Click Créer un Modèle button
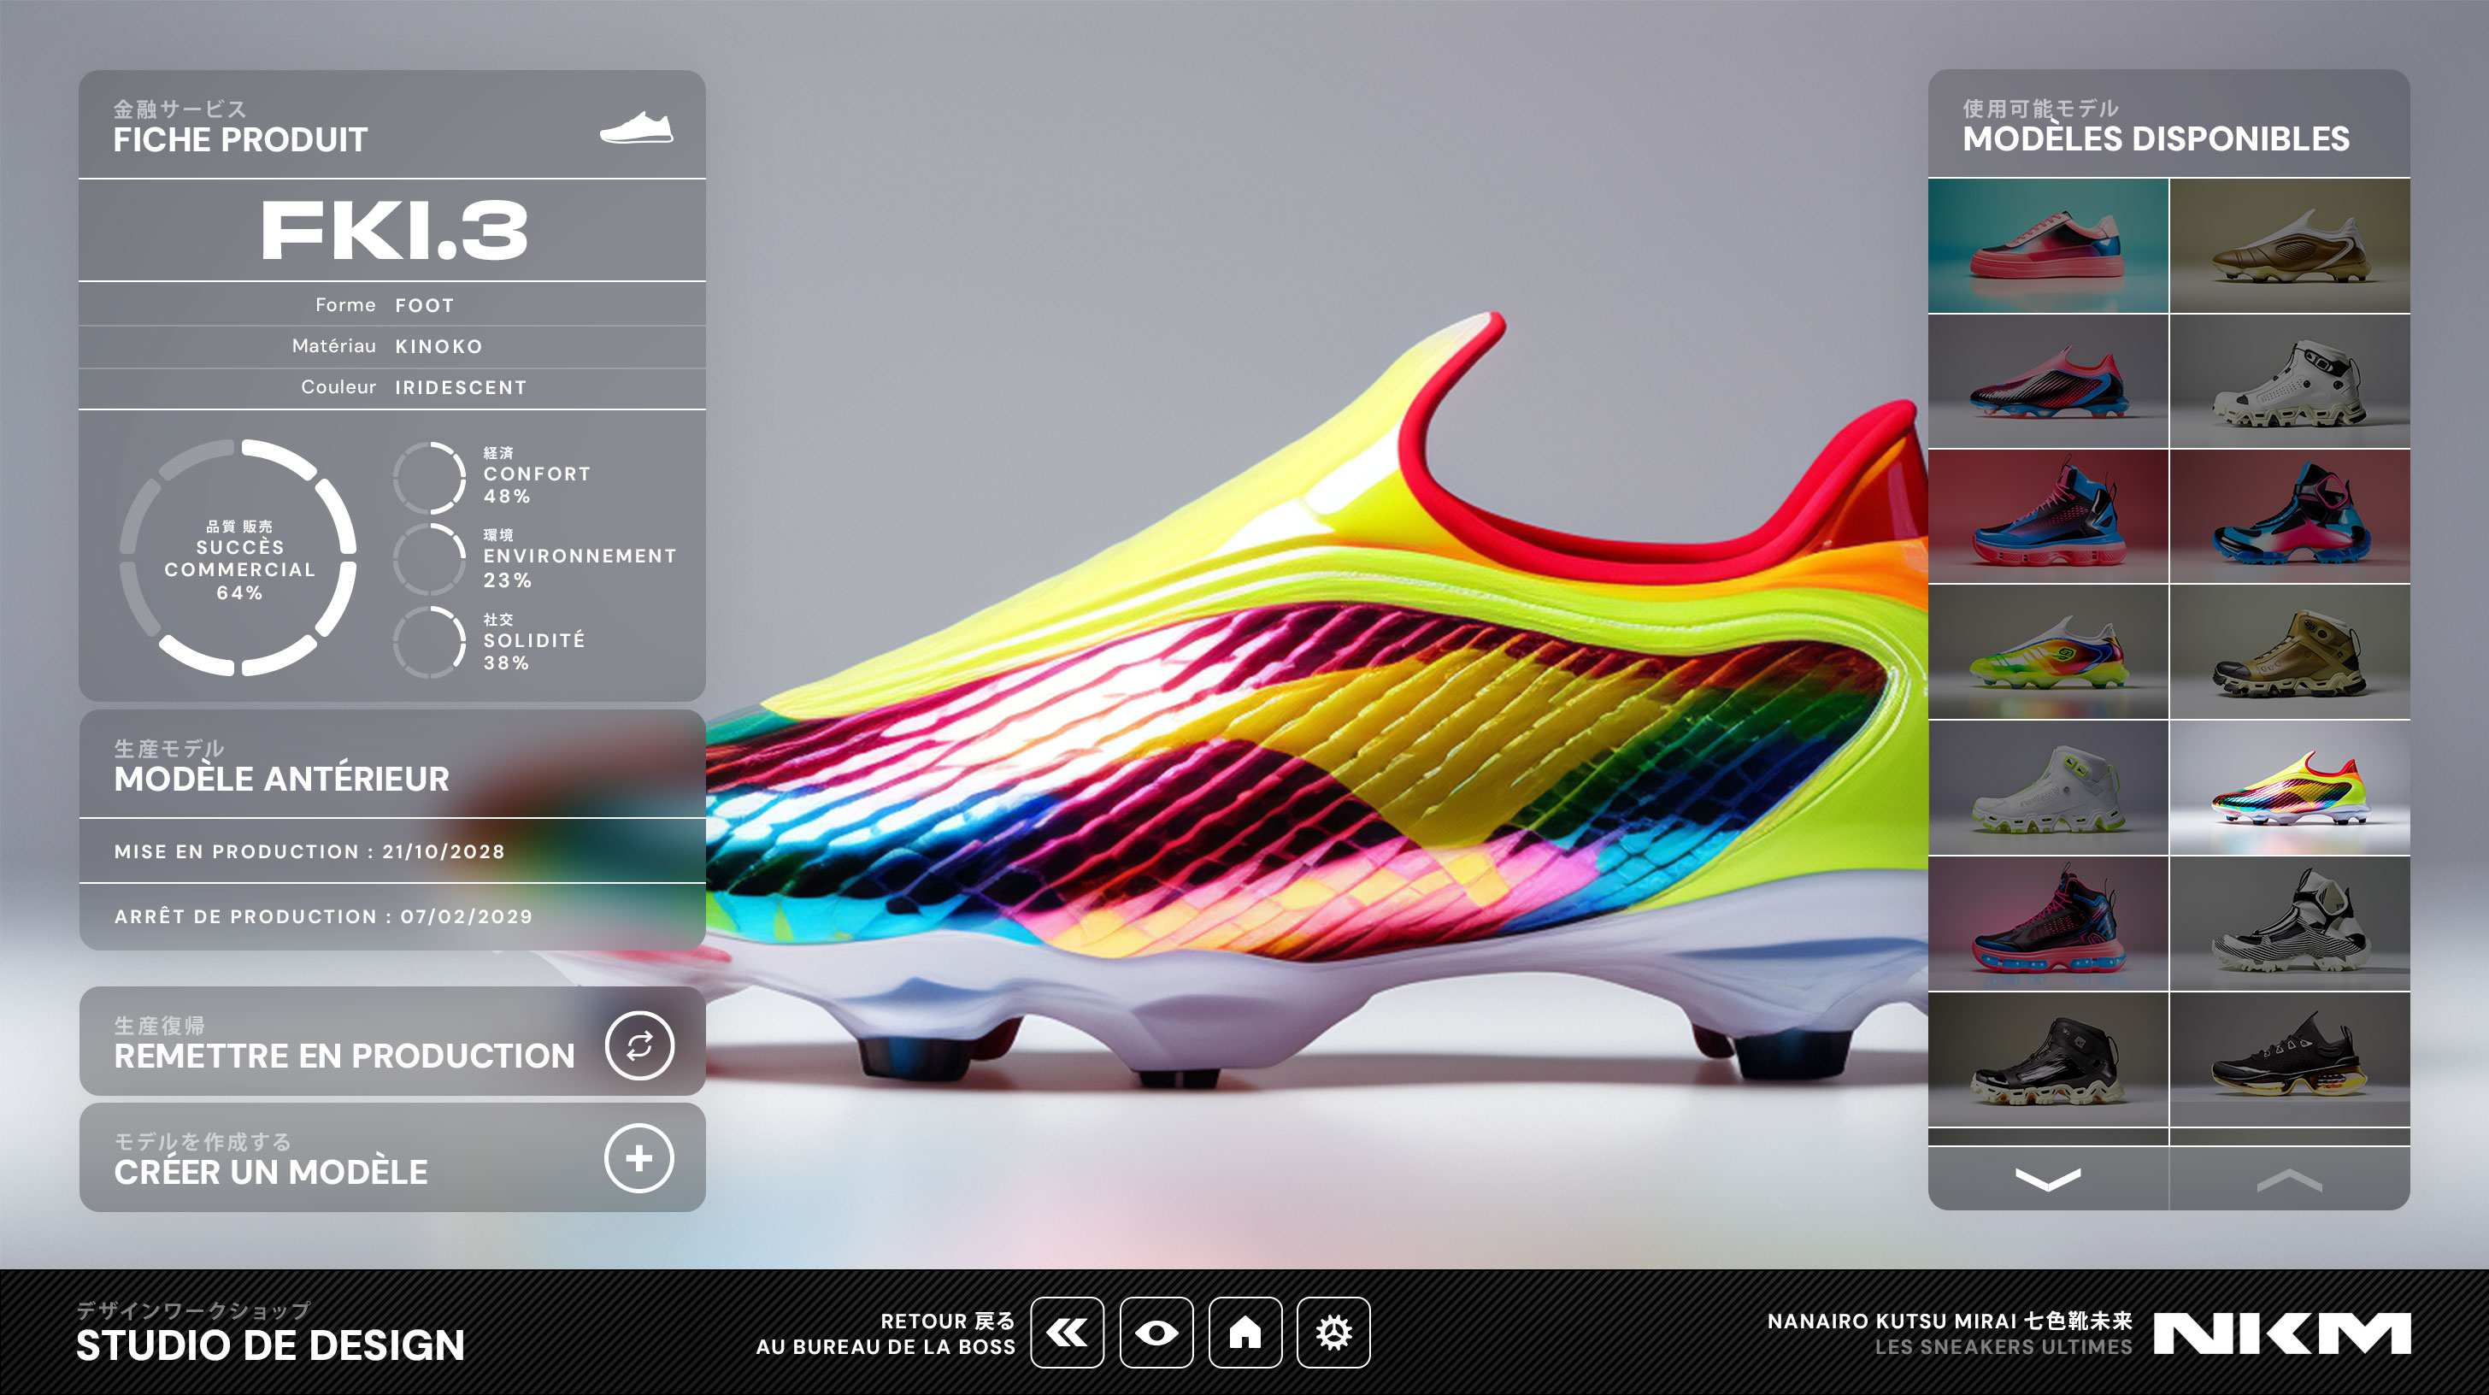 click(x=392, y=1157)
